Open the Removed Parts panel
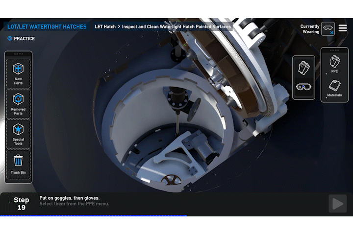353x235 pixels. point(18,103)
